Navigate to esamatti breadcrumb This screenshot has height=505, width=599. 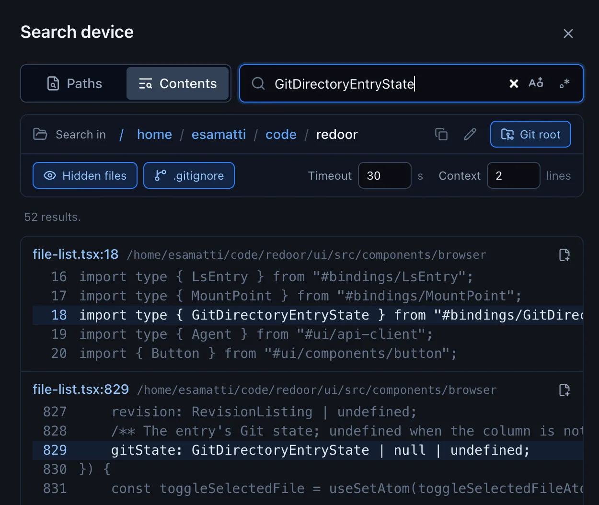tap(219, 135)
